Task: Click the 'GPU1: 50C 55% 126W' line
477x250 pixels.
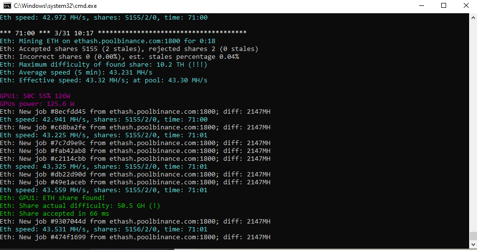Action: pyautogui.click(x=35, y=96)
